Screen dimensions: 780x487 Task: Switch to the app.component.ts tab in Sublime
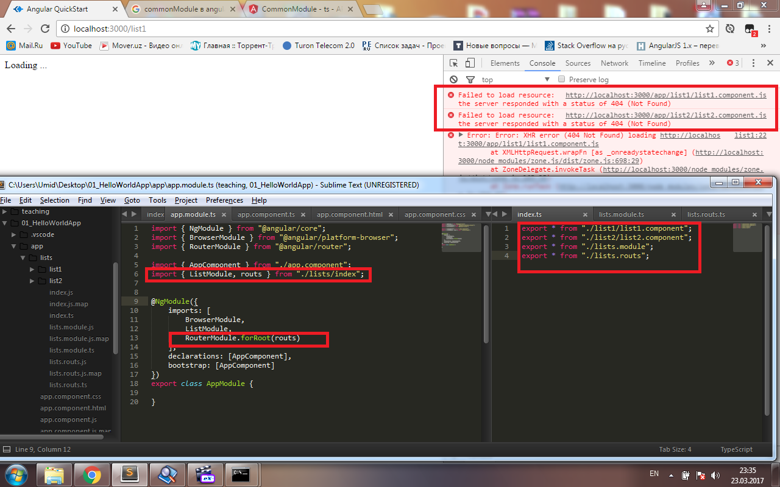point(266,214)
